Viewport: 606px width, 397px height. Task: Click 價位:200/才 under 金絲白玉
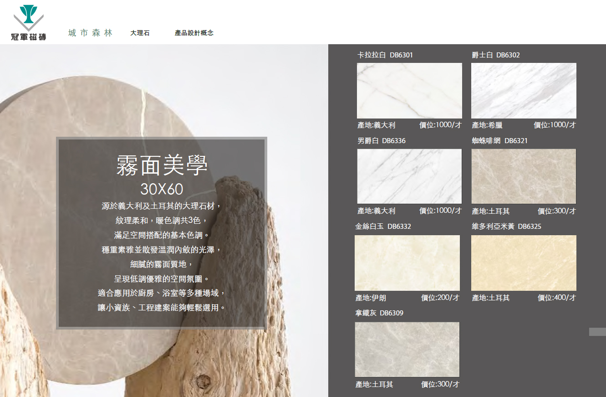click(440, 298)
